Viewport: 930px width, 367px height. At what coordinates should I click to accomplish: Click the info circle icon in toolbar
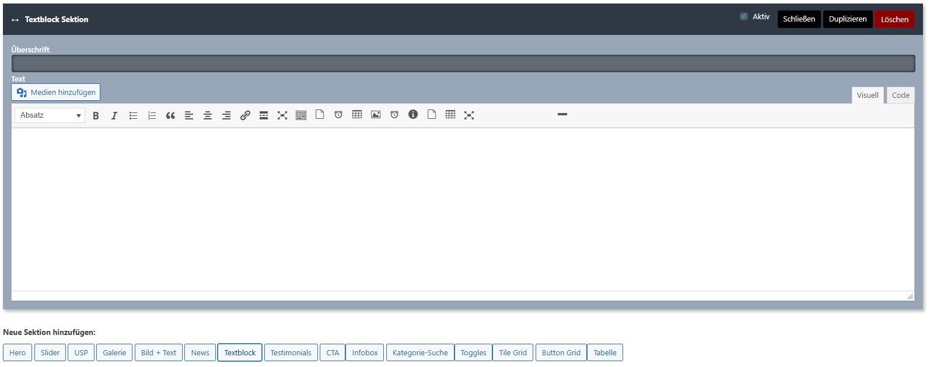pyautogui.click(x=413, y=115)
